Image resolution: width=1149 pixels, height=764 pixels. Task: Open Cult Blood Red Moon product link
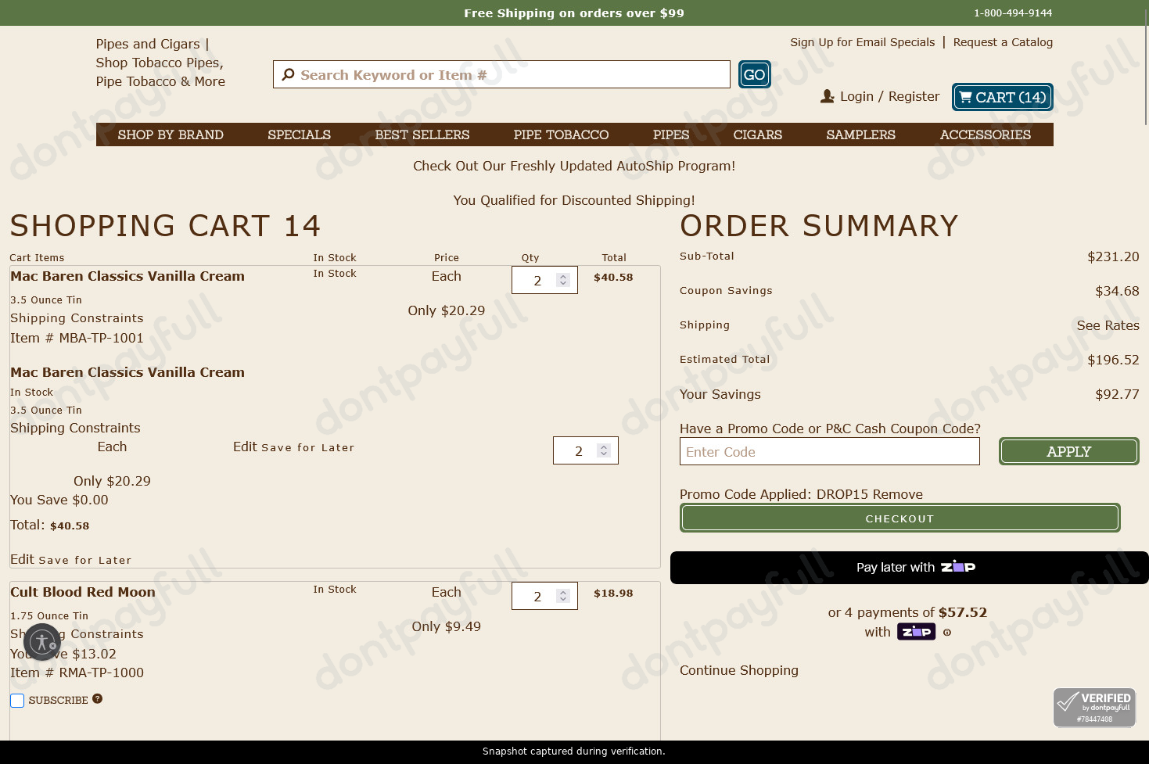pos(83,592)
